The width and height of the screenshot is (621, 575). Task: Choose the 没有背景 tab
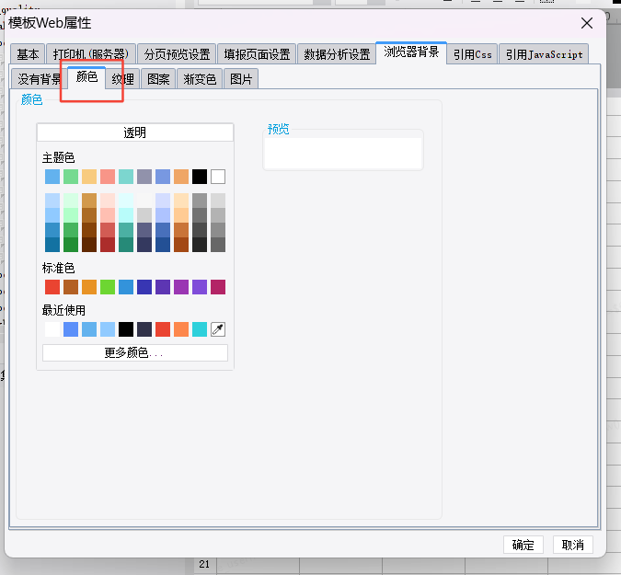pyautogui.click(x=39, y=79)
